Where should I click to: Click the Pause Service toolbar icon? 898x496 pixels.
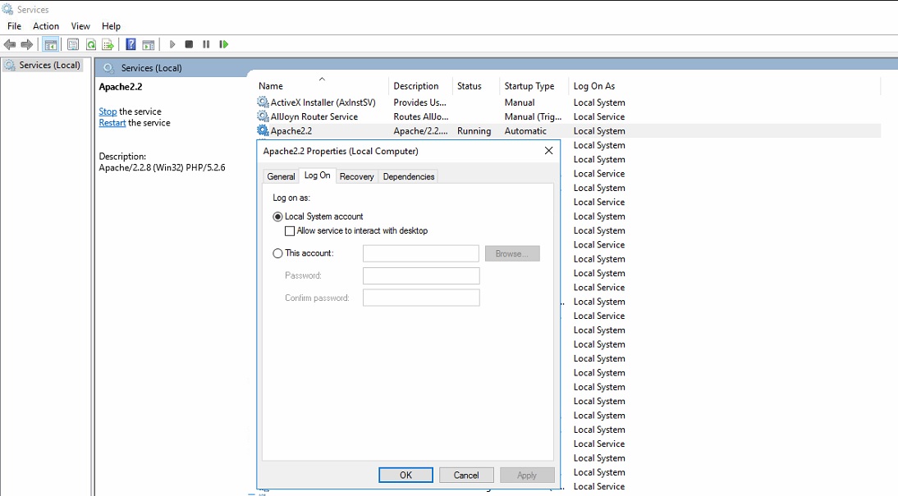tap(206, 44)
